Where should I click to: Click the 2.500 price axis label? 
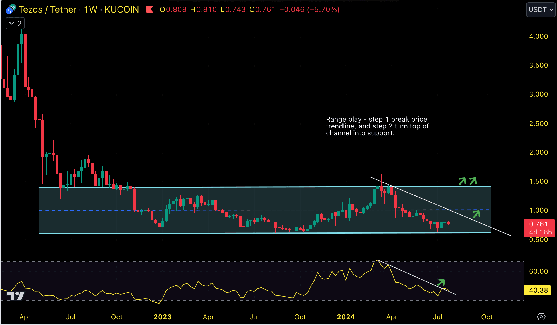tap(538, 124)
